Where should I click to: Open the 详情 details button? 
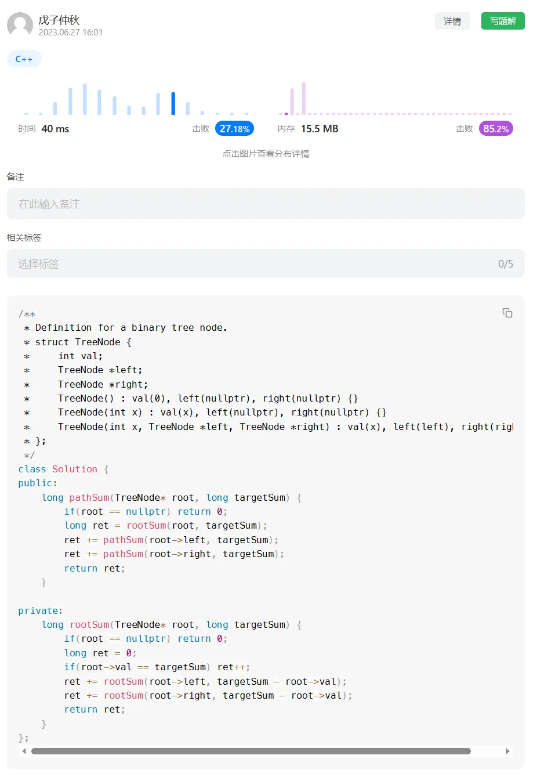pyautogui.click(x=452, y=21)
